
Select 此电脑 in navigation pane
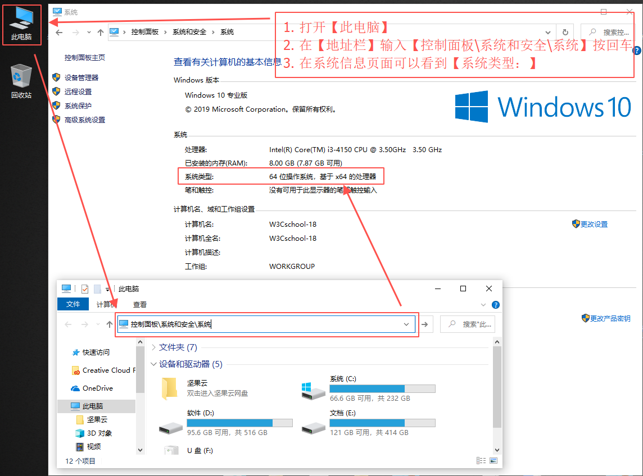click(x=97, y=406)
